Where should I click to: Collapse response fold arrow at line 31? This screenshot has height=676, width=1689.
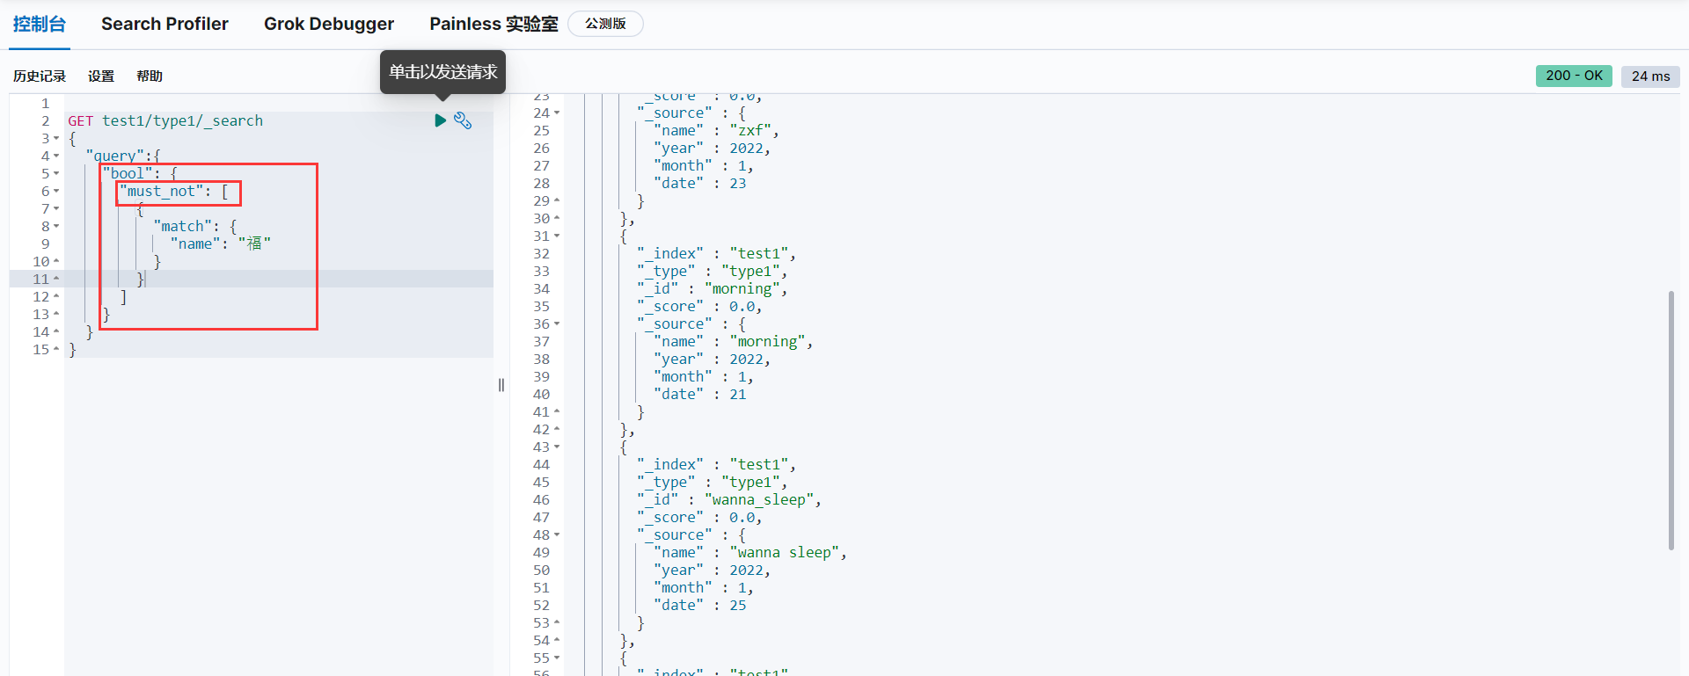[x=557, y=236]
